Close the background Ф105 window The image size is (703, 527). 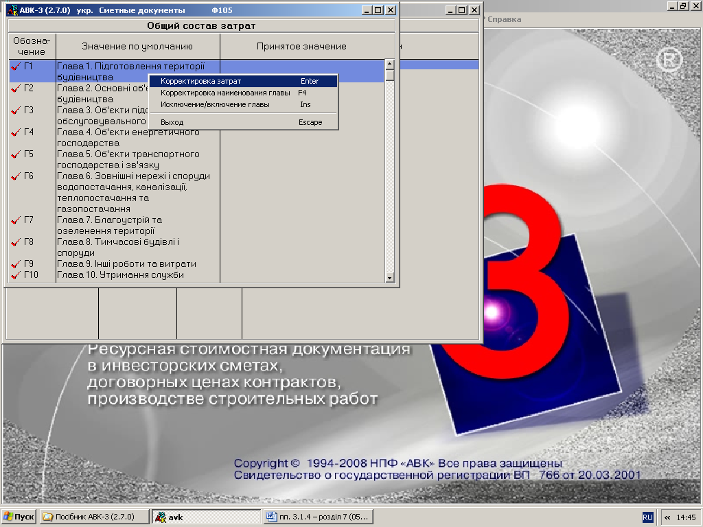pyautogui.click(x=474, y=10)
